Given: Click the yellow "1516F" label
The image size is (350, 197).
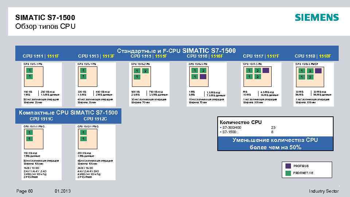Looking at the screenshot, I should pos(217,56).
